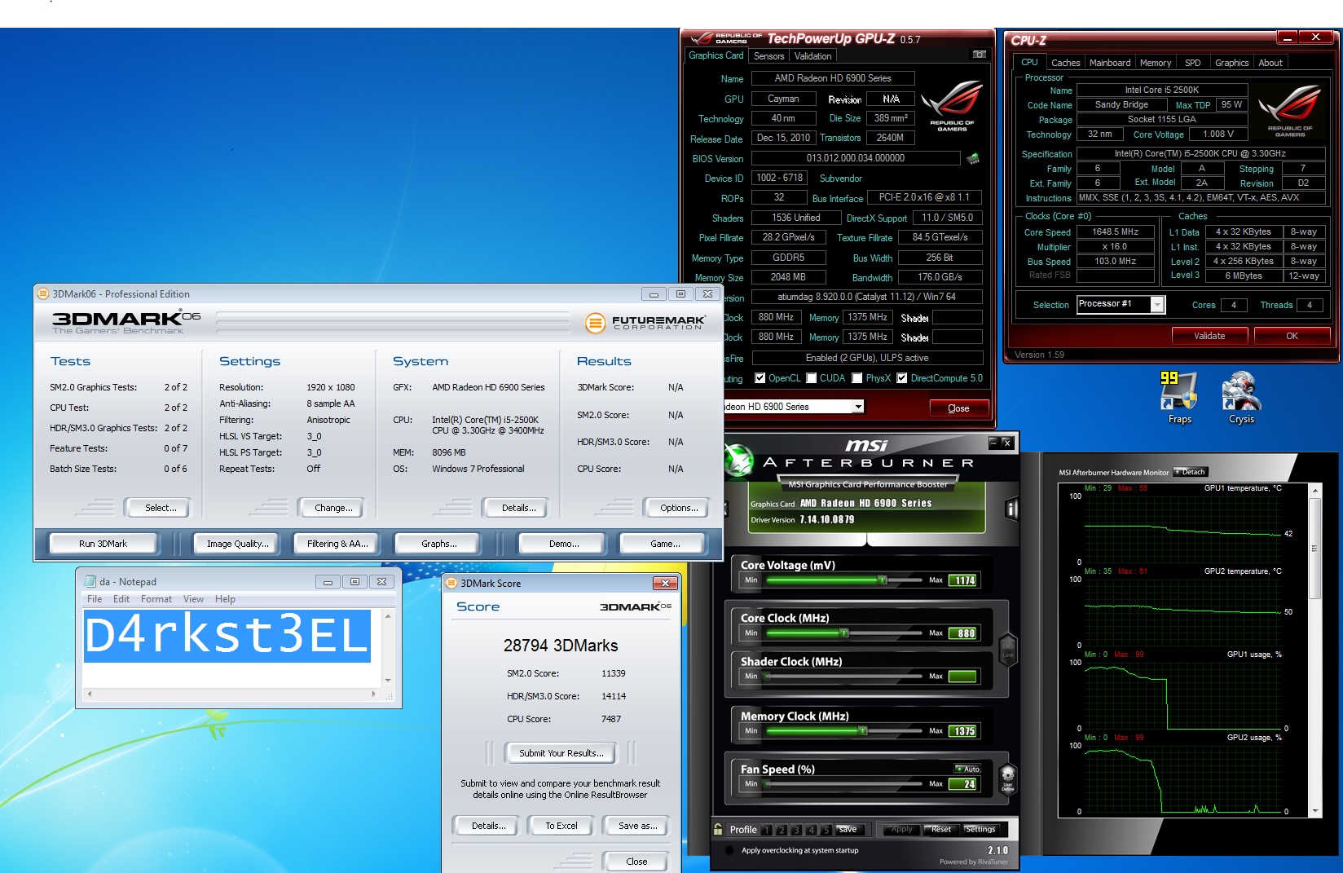The height and width of the screenshot is (873, 1343).
Task: Click the Core Clock value field 880
Action: pyautogui.click(x=964, y=633)
